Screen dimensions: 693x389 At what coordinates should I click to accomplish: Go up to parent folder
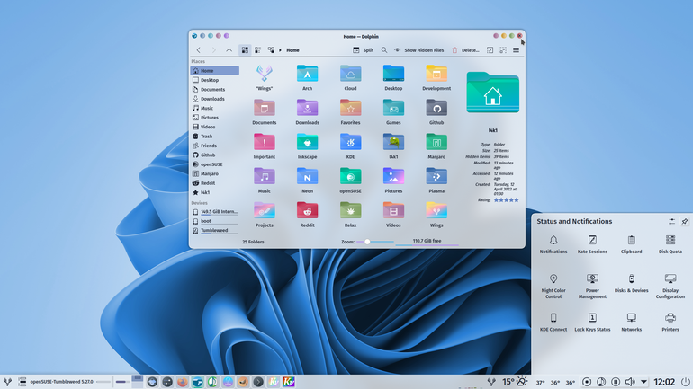click(x=229, y=50)
